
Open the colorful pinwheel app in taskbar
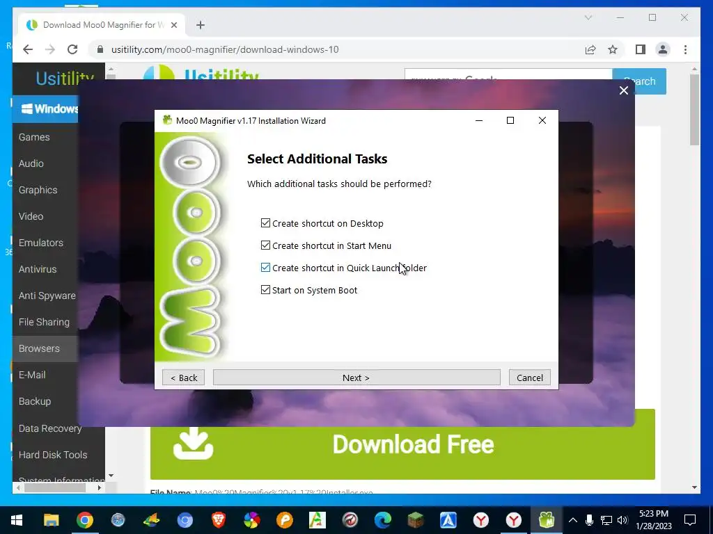point(251,520)
